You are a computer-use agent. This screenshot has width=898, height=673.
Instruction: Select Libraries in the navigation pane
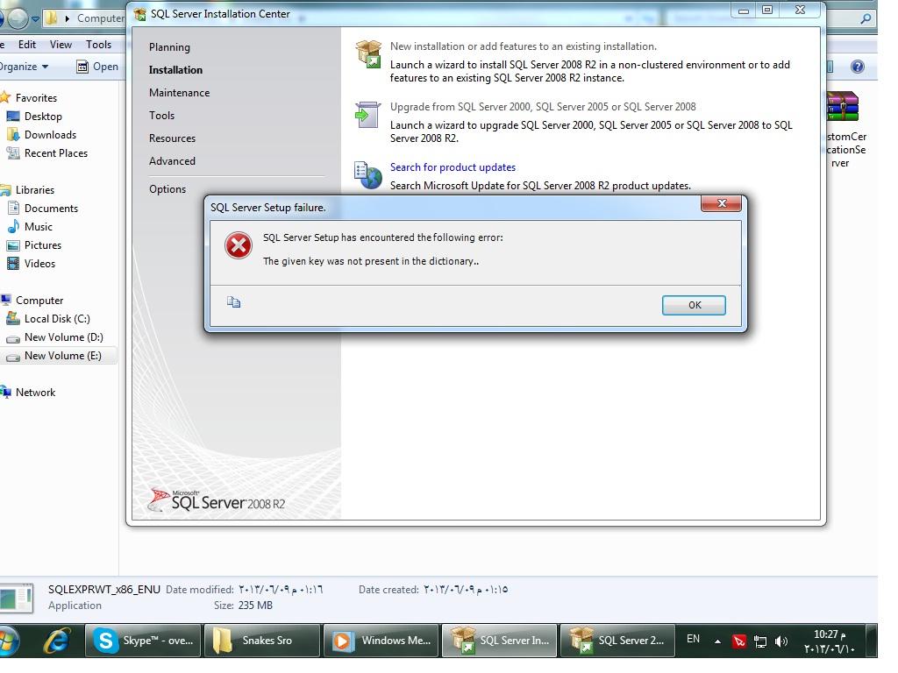[x=35, y=190]
